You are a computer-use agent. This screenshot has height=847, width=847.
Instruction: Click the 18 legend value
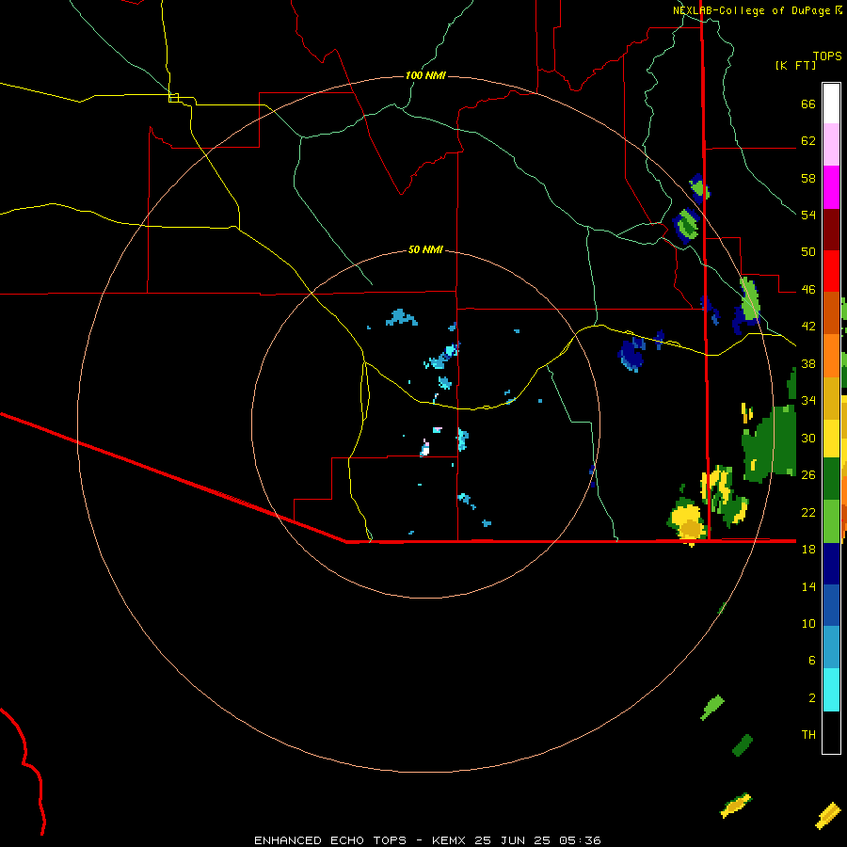(x=808, y=550)
